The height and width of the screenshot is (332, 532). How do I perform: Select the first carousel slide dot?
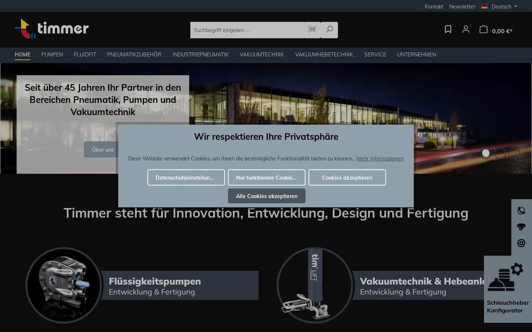tap(486, 153)
